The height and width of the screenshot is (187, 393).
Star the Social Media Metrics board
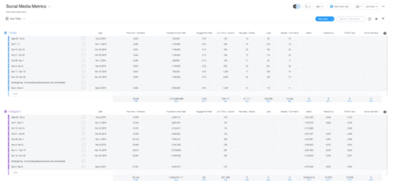(50, 7)
